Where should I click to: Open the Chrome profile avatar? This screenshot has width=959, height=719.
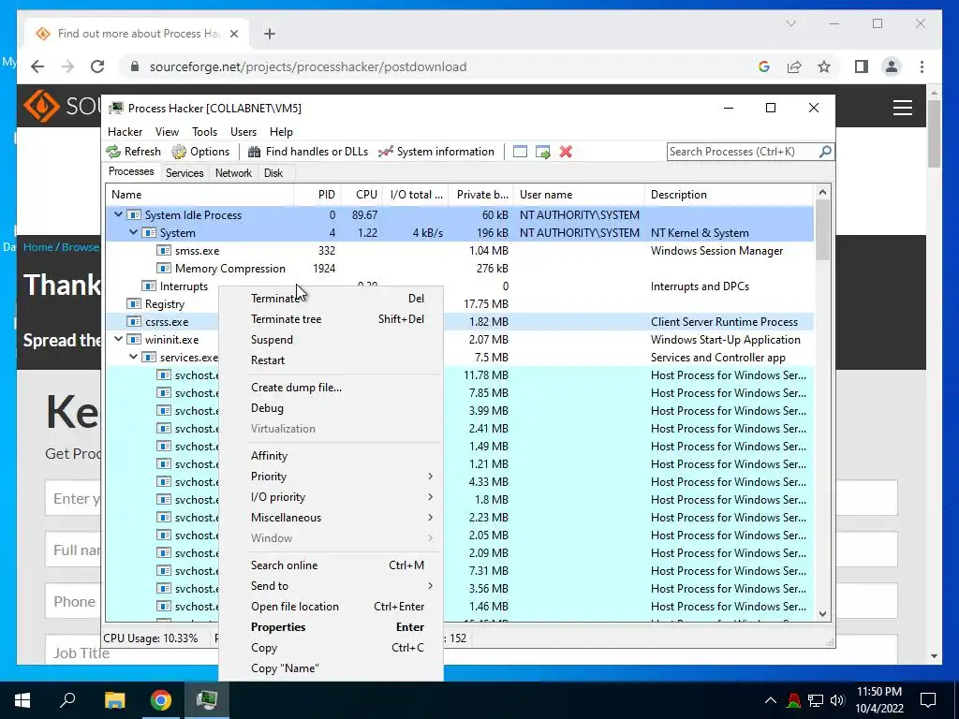tap(892, 66)
